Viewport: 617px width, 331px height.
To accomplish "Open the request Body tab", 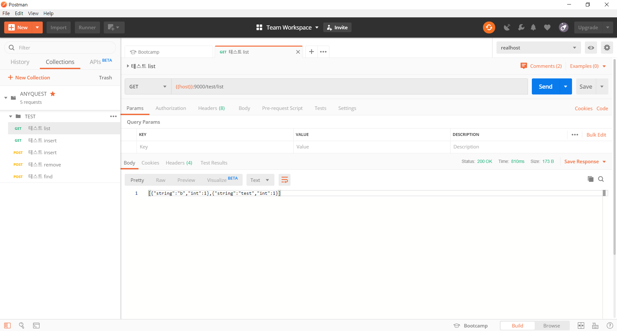I will (244, 108).
